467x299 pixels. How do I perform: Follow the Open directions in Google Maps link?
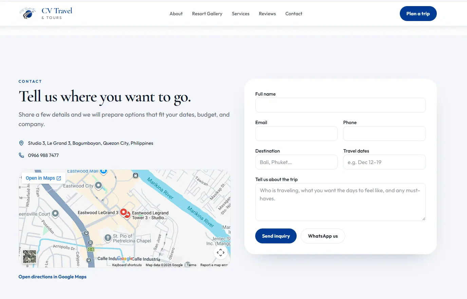(x=53, y=277)
